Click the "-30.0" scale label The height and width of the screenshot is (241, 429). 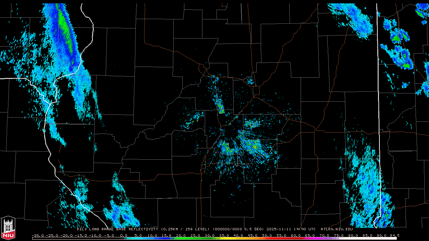point(38,235)
